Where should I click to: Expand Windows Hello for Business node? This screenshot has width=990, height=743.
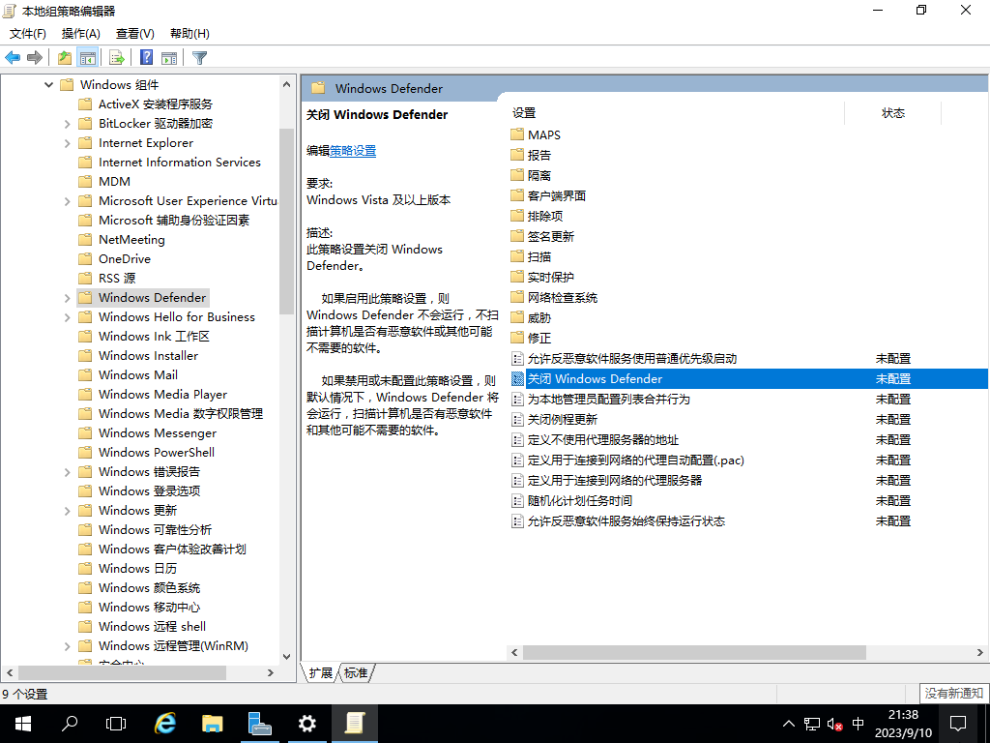(x=67, y=317)
